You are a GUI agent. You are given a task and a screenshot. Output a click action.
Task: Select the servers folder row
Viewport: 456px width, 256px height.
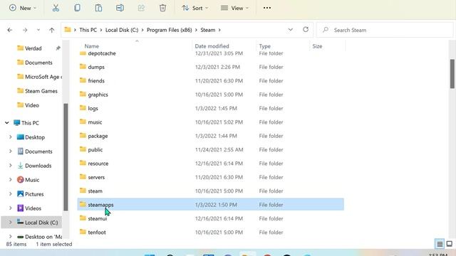tap(211, 177)
